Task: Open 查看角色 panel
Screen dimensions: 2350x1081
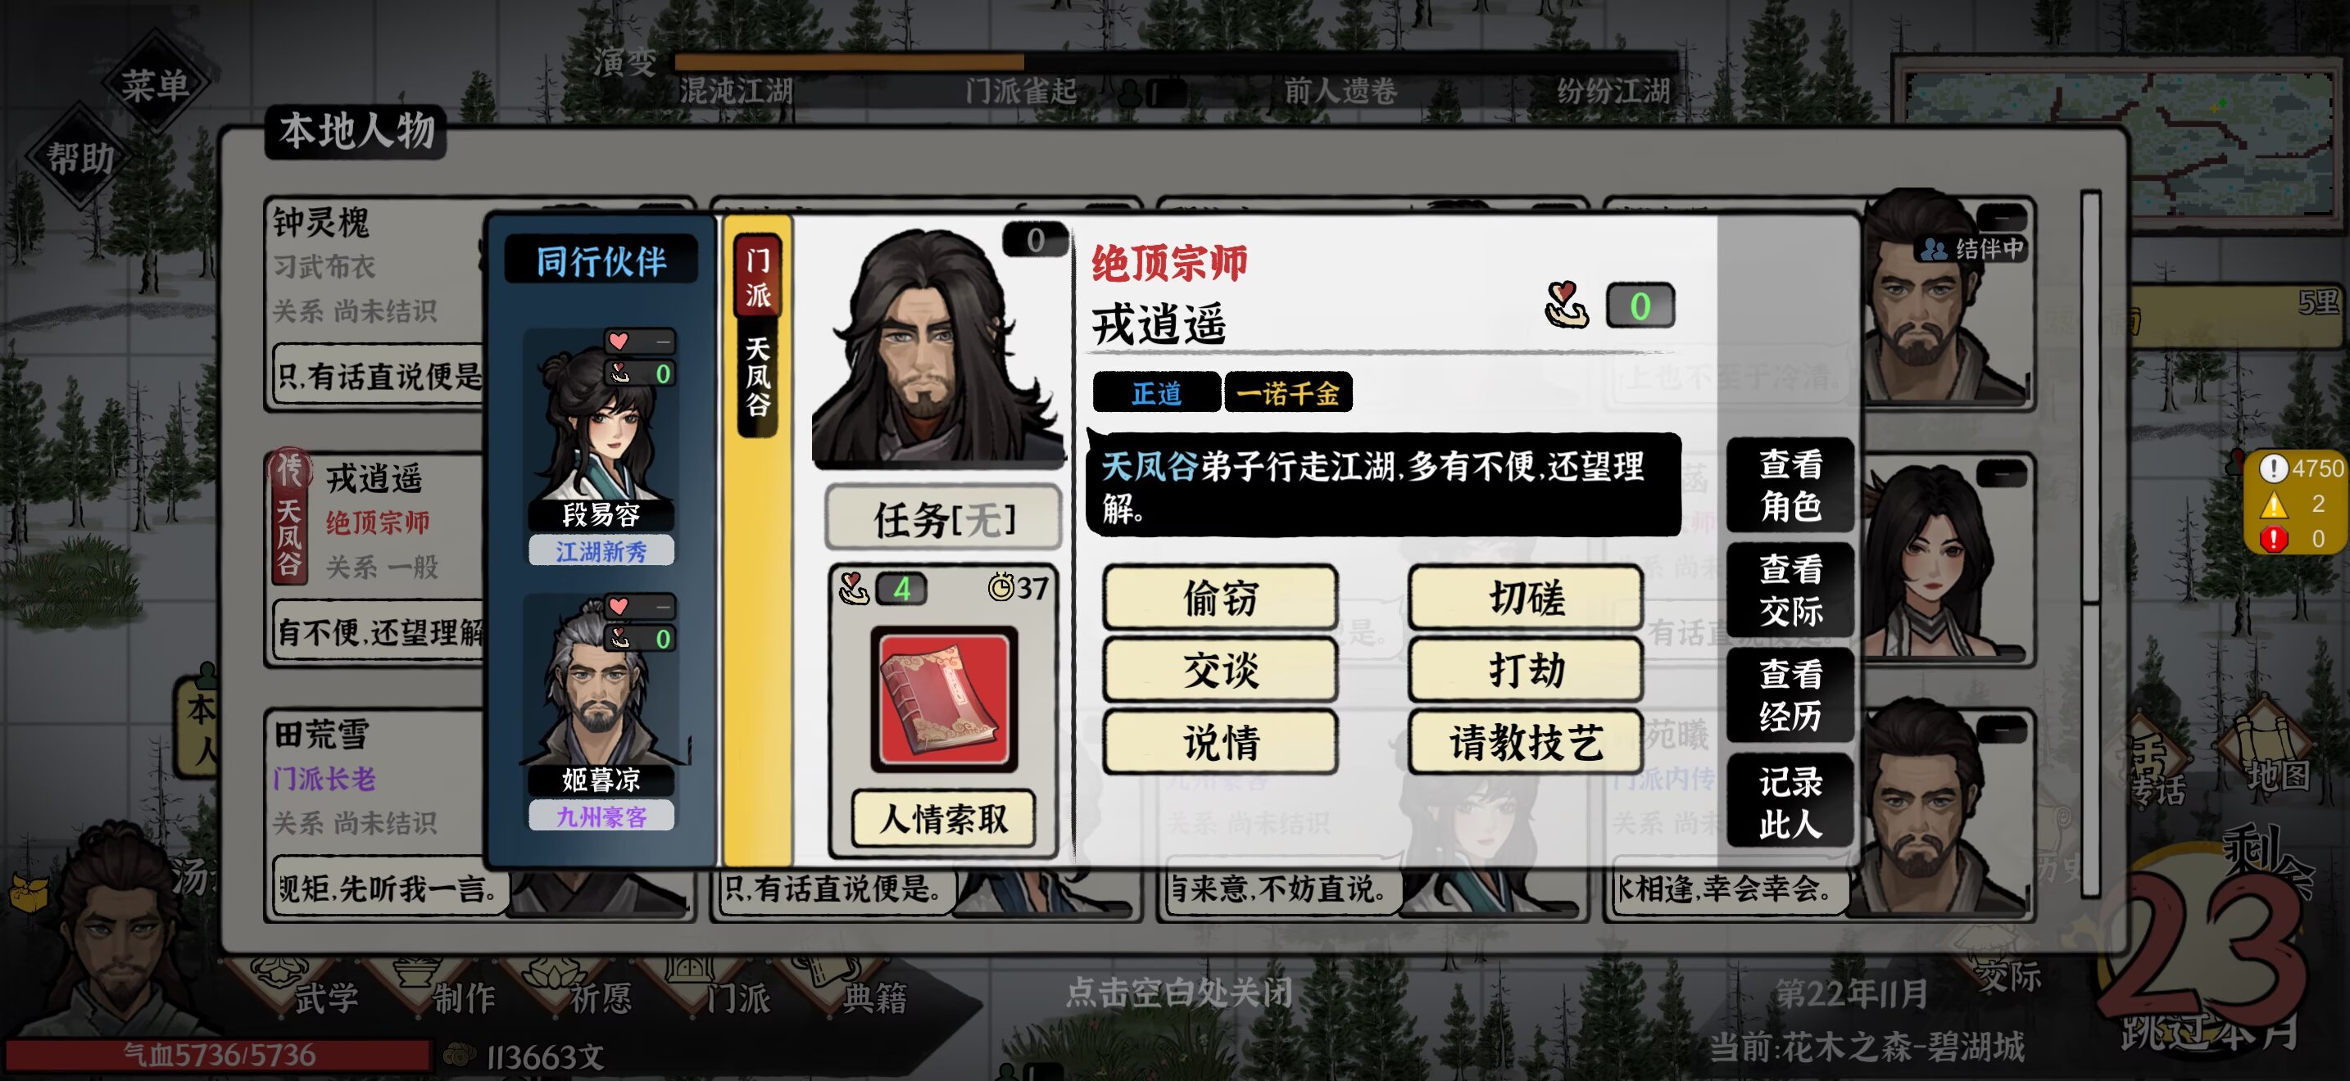Action: [1790, 484]
